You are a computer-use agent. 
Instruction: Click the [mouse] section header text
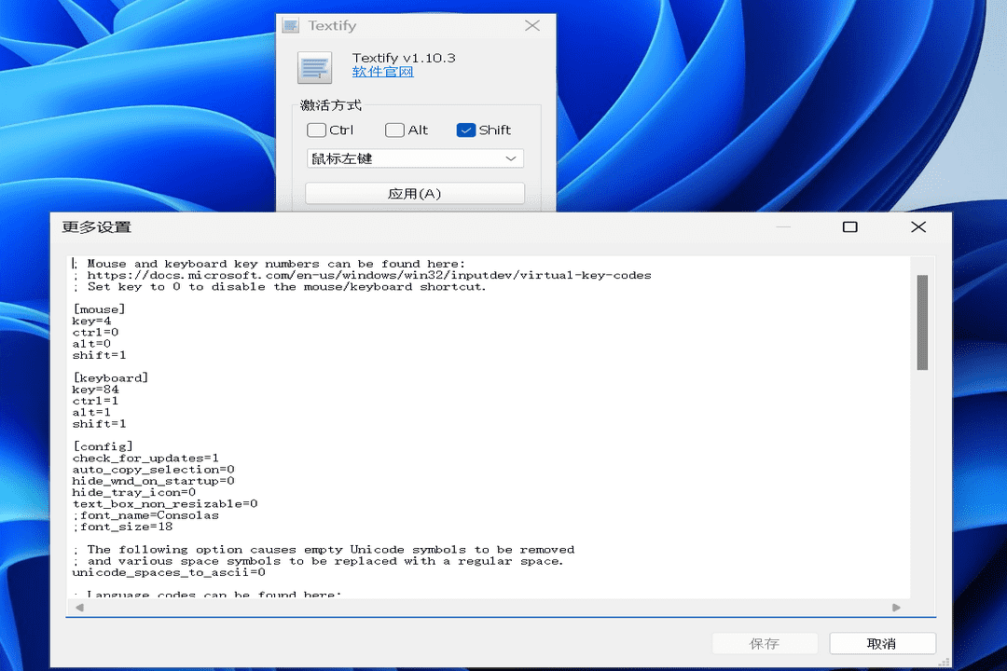tap(99, 309)
